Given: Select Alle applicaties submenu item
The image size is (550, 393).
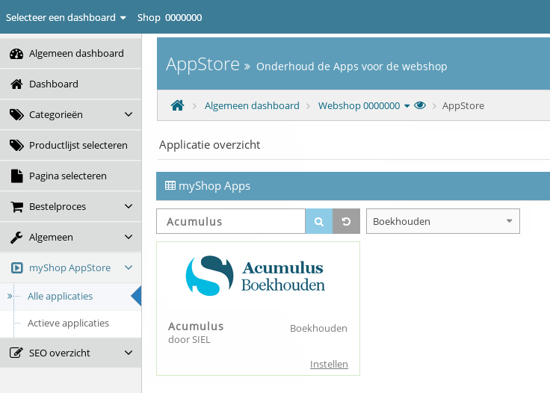Looking at the screenshot, I should (60, 296).
